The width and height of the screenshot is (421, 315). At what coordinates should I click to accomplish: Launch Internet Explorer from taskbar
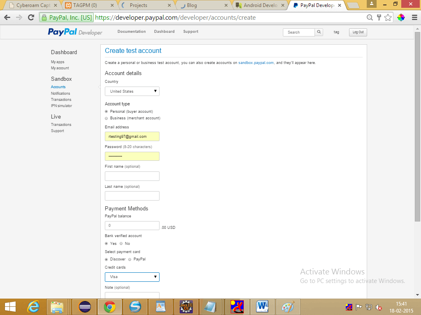34,307
